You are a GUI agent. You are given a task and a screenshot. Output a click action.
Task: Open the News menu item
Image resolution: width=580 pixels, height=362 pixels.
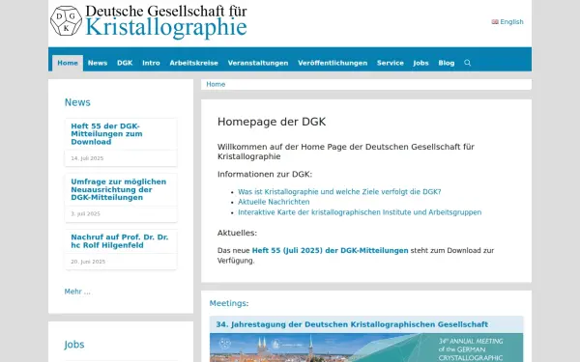point(98,63)
